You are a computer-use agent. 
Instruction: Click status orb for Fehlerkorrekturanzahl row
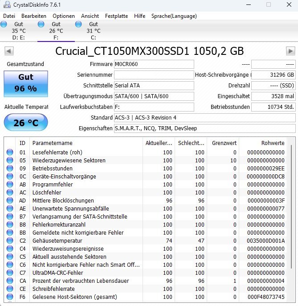point(10,224)
